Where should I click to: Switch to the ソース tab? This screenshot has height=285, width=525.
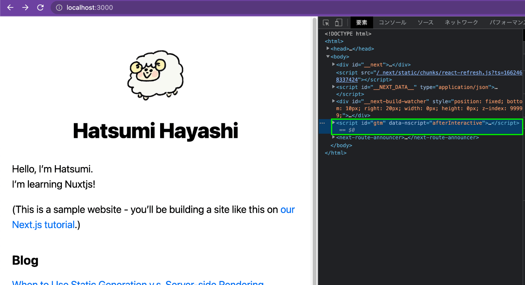pyautogui.click(x=425, y=22)
